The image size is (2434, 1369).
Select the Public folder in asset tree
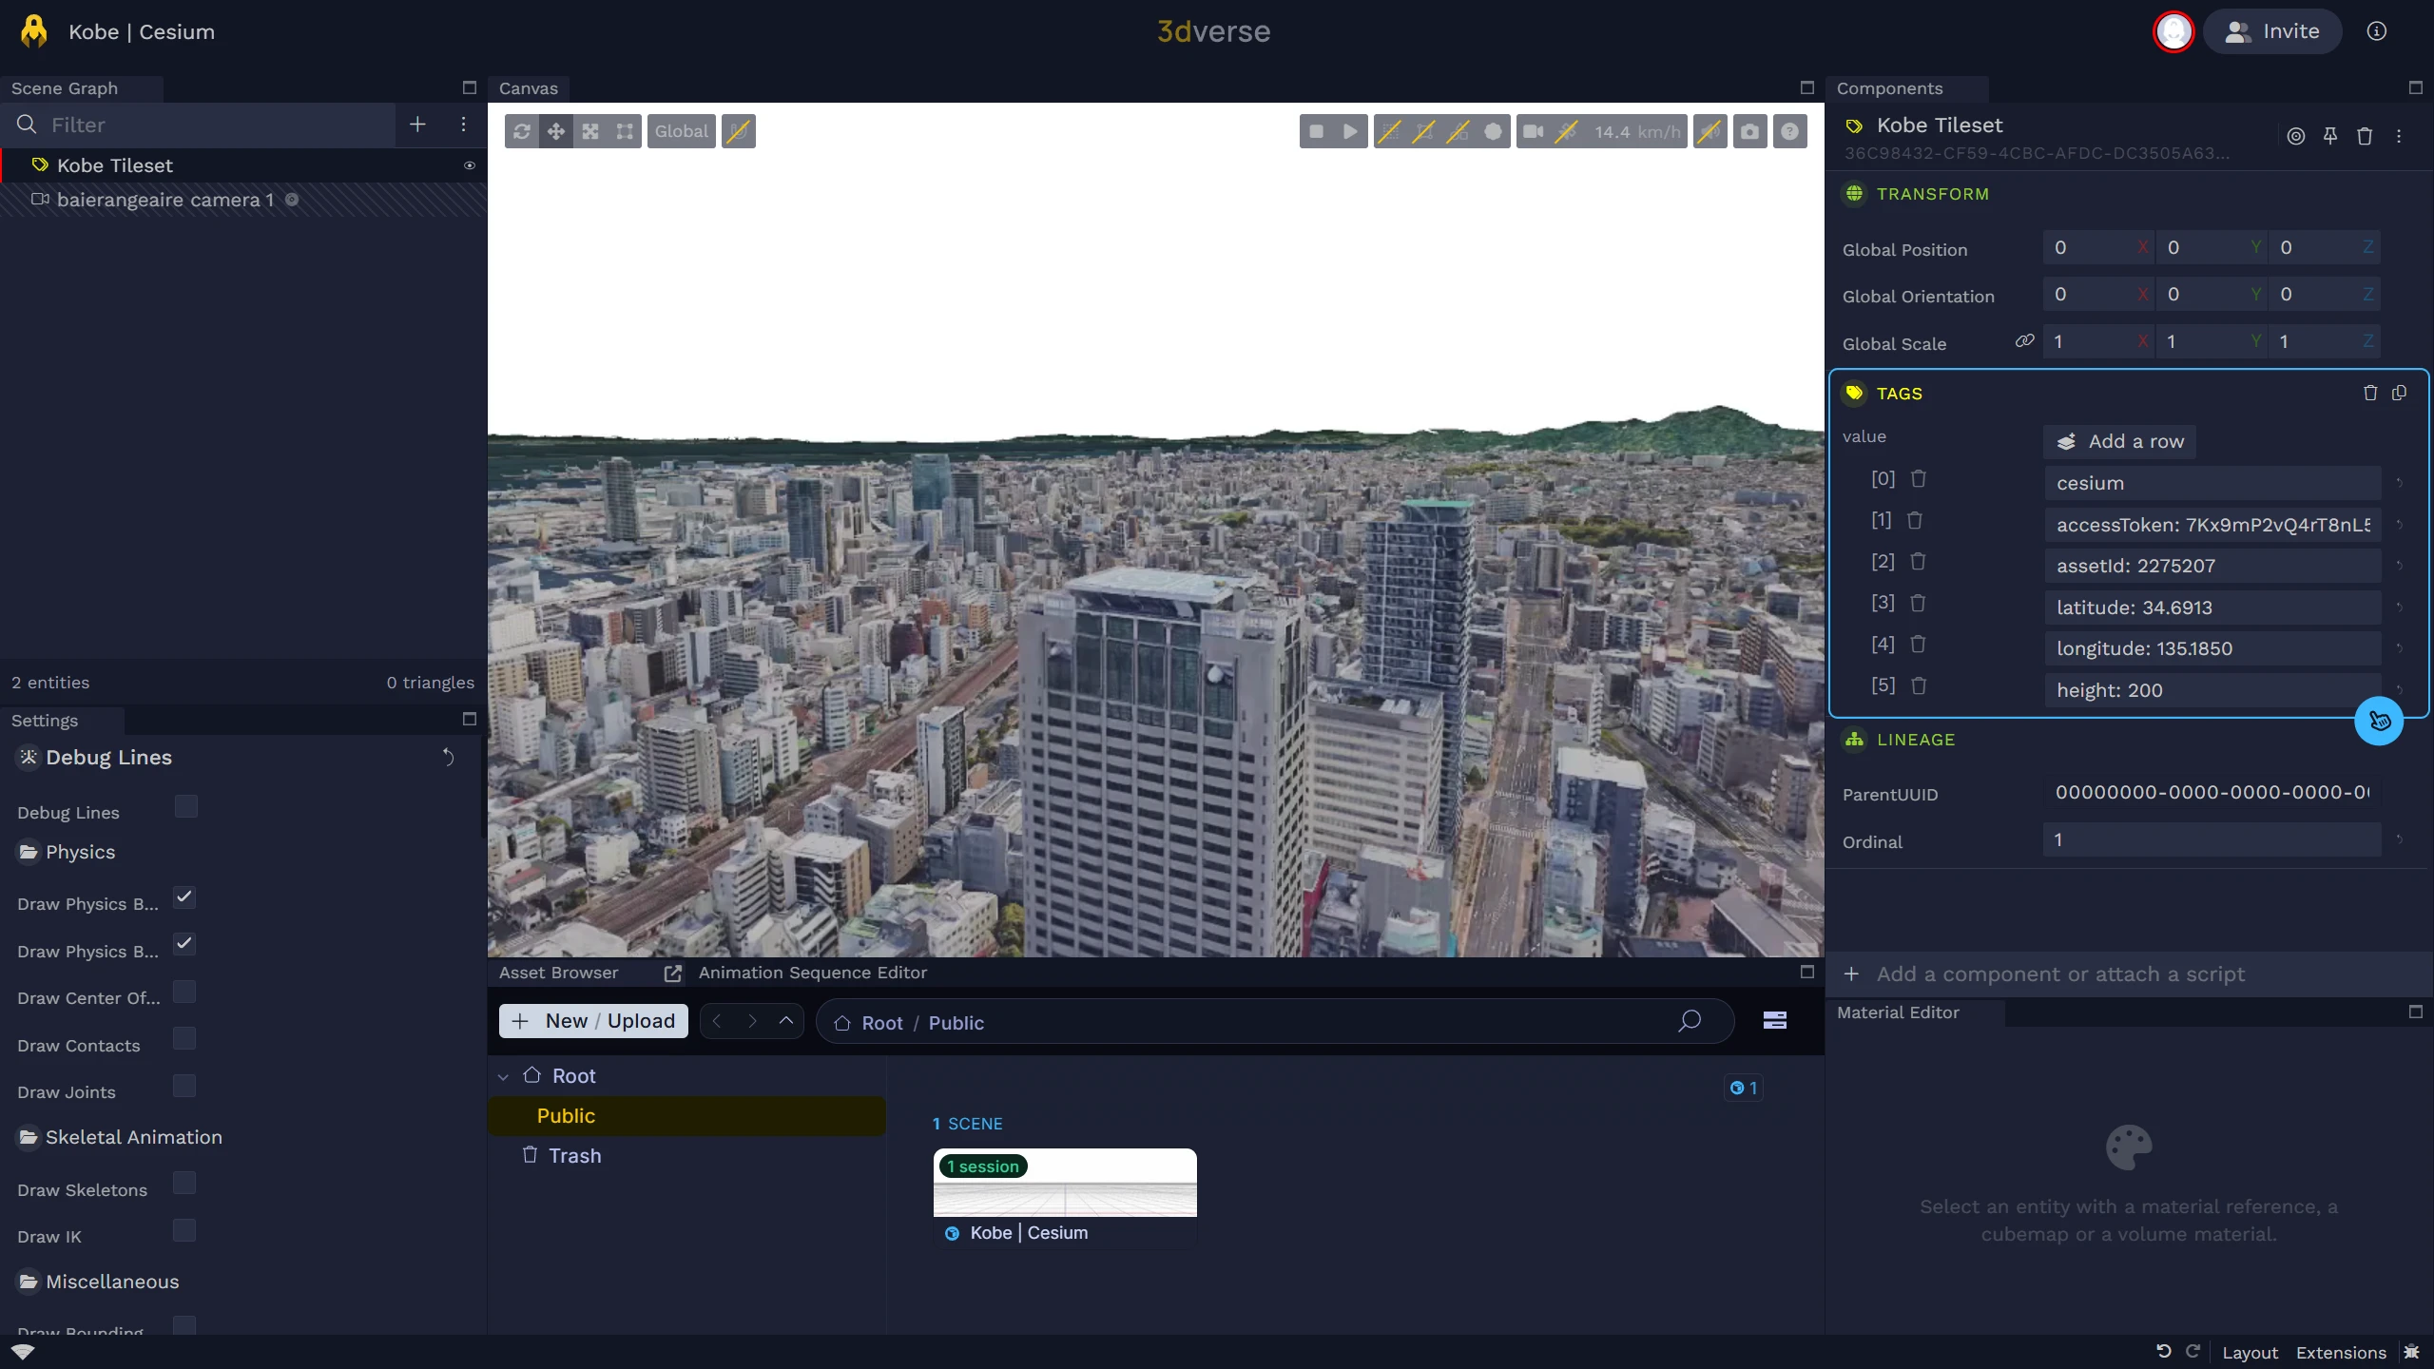(686, 1116)
